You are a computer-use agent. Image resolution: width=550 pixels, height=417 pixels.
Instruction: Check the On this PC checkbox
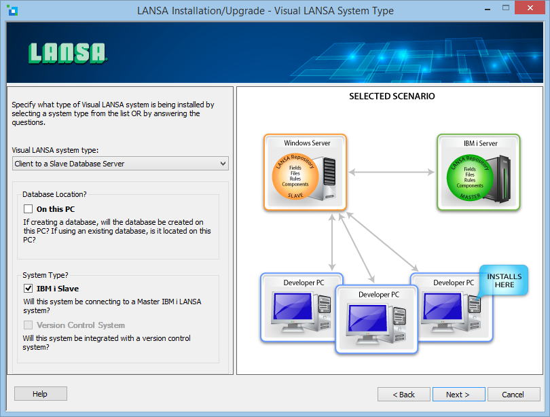point(29,209)
